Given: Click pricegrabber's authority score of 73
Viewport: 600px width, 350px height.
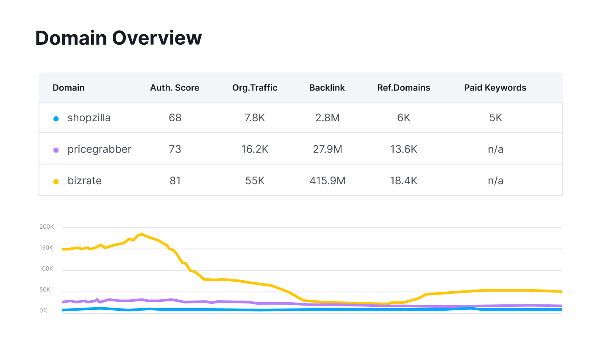Looking at the screenshot, I should click(175, 149).
